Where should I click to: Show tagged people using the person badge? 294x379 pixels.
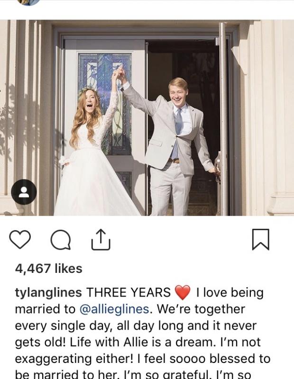pyautogui.click(x=24, y=192)
